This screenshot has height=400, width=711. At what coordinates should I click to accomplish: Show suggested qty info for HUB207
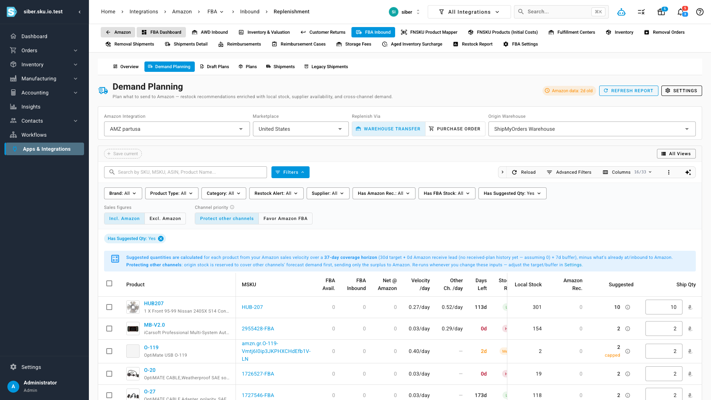tap(628, 307)
